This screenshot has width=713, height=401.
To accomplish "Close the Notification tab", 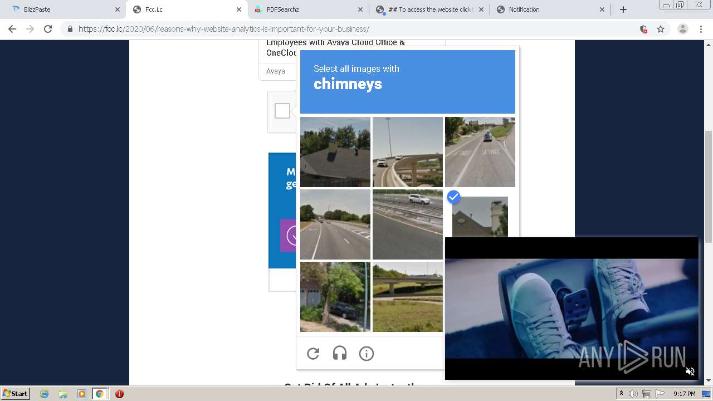I will pyautogui.click(x=602, y=9).
